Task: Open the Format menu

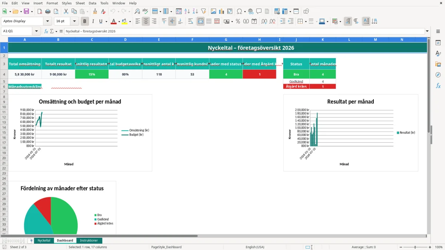Action: pyautogui.click(x=52, y=3)
